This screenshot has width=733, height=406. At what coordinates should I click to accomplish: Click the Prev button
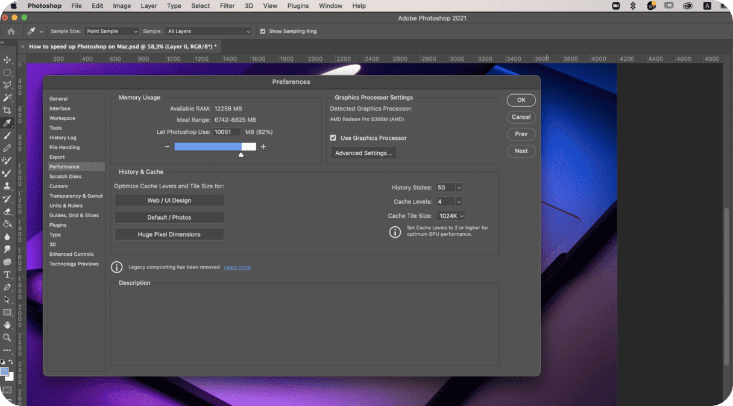pyautogui.click(x=521, y=134)
